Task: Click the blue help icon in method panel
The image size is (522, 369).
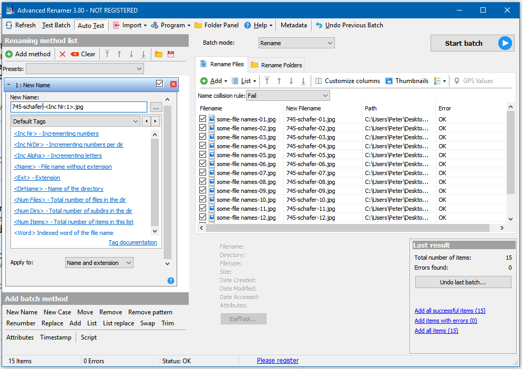Action: click(171, 281)
